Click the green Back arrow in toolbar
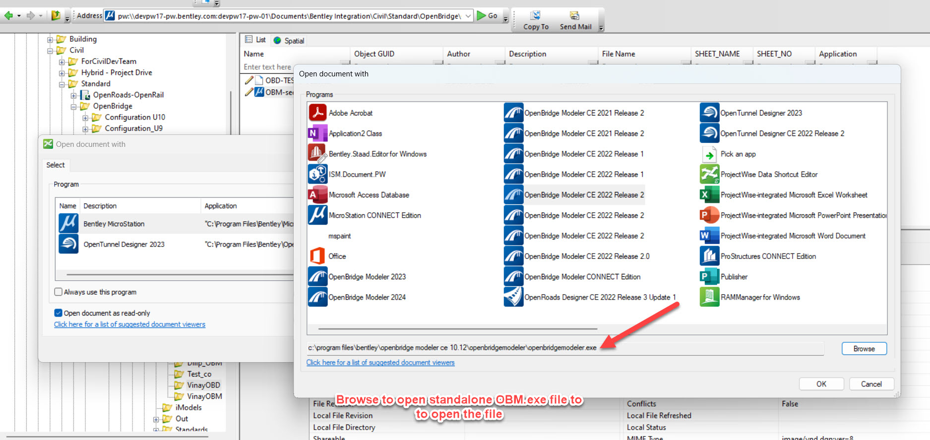The image size is (930, 440). pos(8,15)
